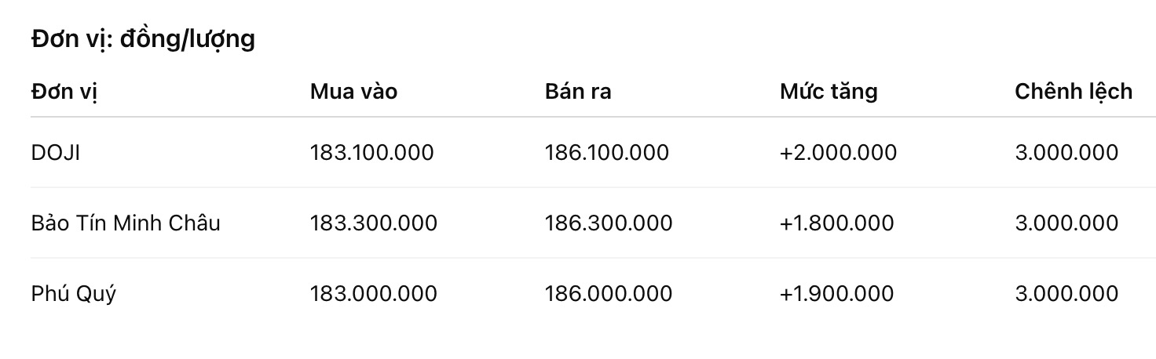Image resolution: width=1156 pixels, height=359 pixels.
Task: Click the 'Mức tăng' column header
Action: pos(829,92)
